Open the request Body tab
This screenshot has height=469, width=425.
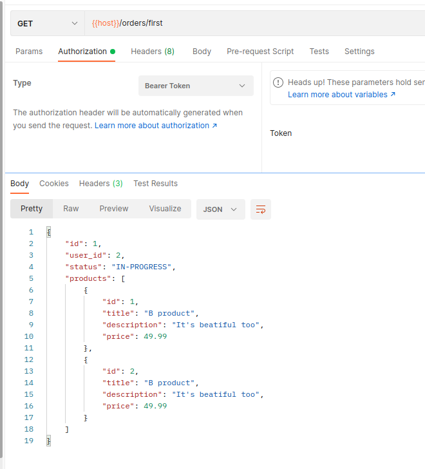click(202, 52)
